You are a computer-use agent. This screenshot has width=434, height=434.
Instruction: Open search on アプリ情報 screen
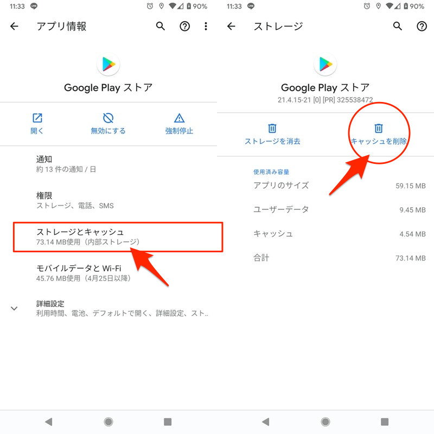[x=161, y=26]
